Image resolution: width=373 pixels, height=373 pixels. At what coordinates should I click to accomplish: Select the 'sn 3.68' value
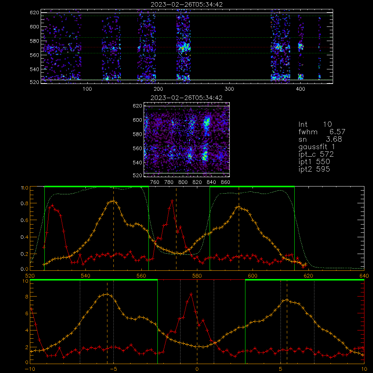point(320,139)
